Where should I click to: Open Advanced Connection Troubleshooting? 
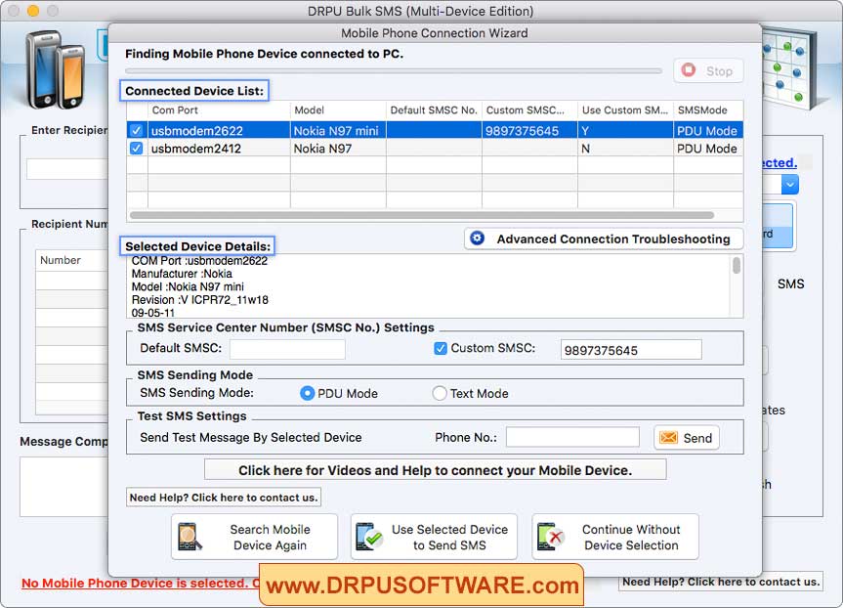pyautogui.click(x=604, y=239)
